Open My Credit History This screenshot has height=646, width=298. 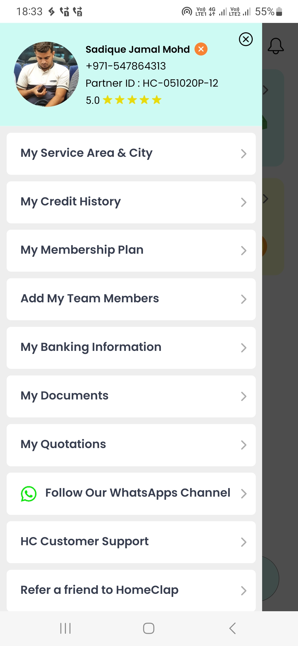(x=131, y=202)
